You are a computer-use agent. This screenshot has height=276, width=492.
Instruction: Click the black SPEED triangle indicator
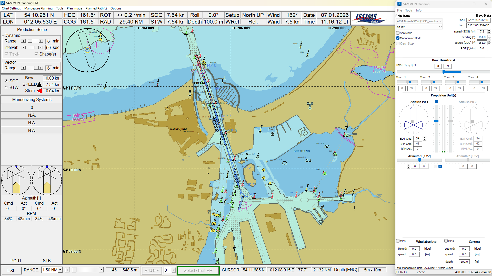click(39, 84)
